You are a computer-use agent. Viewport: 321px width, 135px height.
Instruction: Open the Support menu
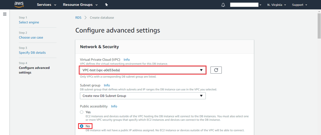(x=300, y=5)
